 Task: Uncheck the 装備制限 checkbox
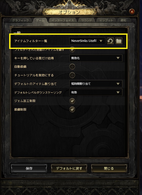(x=72, y=110)
